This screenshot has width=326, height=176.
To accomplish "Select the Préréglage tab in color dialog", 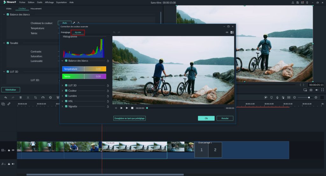I will click(66, 32).
